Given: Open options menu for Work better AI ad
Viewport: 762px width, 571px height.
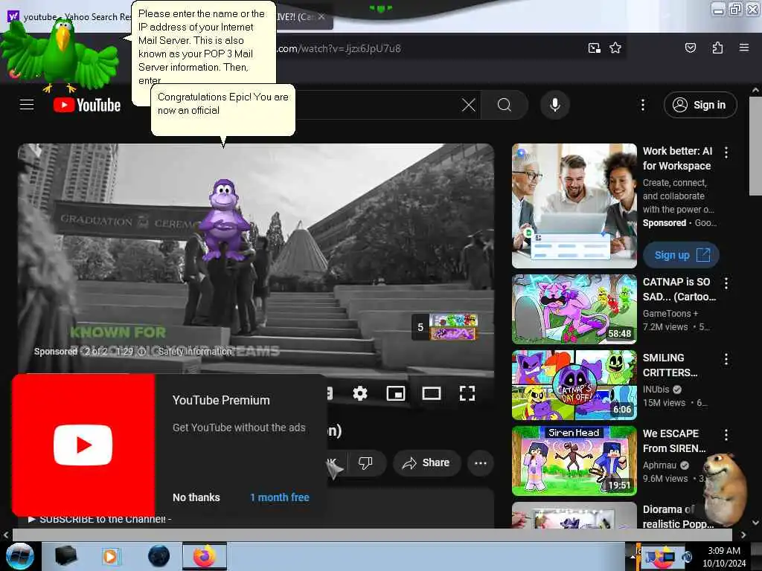Looking at the screenshot, I should click(726, 152).
